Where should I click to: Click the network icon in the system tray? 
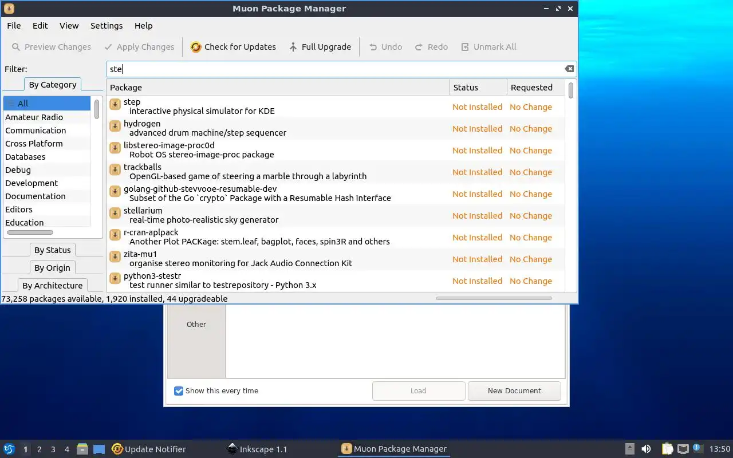[683, 449]
